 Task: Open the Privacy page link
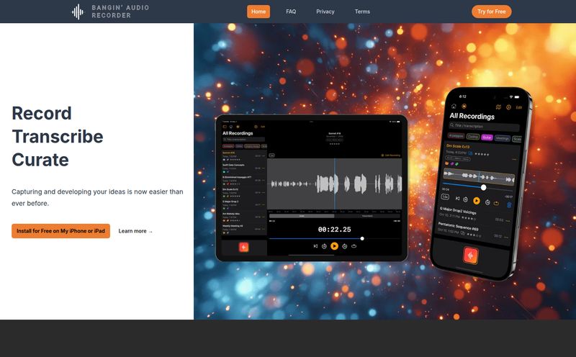[x=325, y=12]
